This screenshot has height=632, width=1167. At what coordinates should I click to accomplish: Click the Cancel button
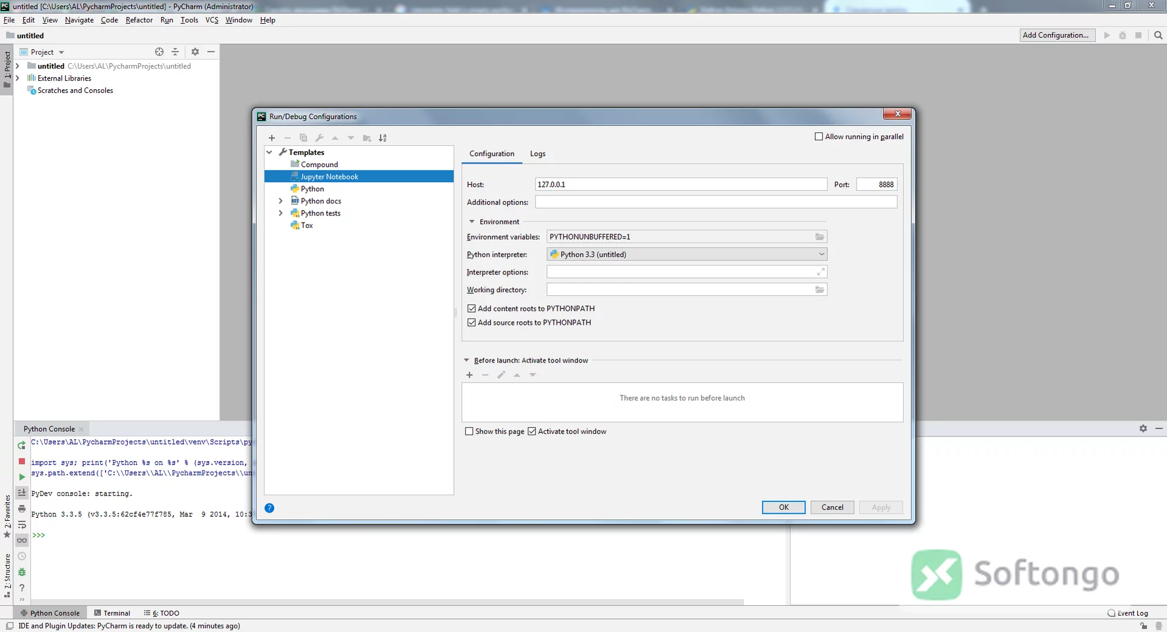tap(832, 508)
